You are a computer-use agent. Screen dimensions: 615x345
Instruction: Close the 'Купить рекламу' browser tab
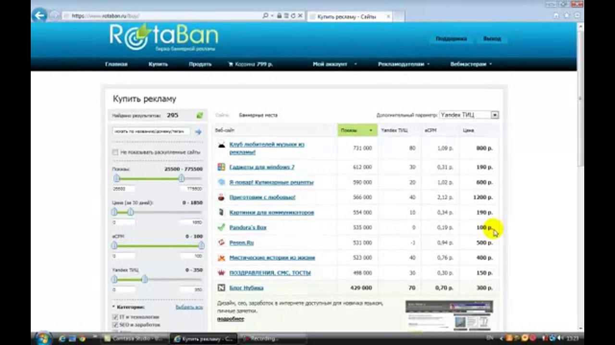(388, 16)
